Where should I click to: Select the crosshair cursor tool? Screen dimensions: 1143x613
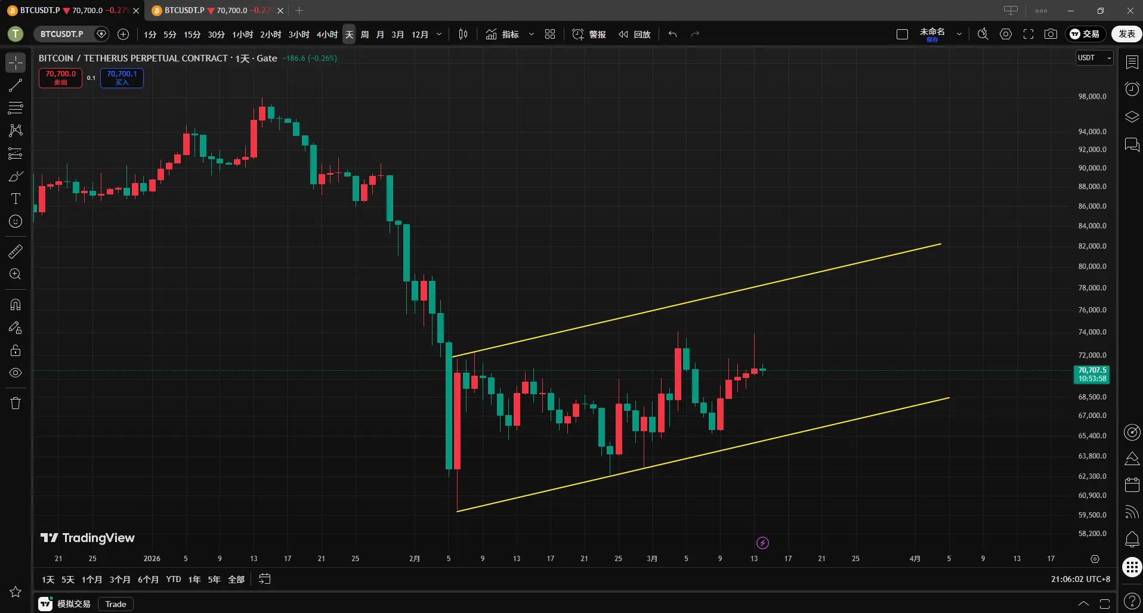tap(16, 63)
